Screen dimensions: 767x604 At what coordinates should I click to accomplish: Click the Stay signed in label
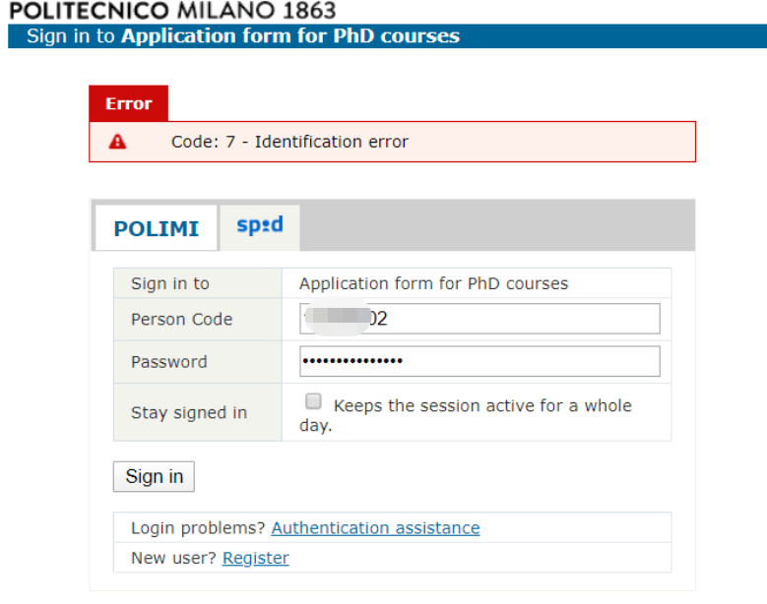tap(189, 412)
